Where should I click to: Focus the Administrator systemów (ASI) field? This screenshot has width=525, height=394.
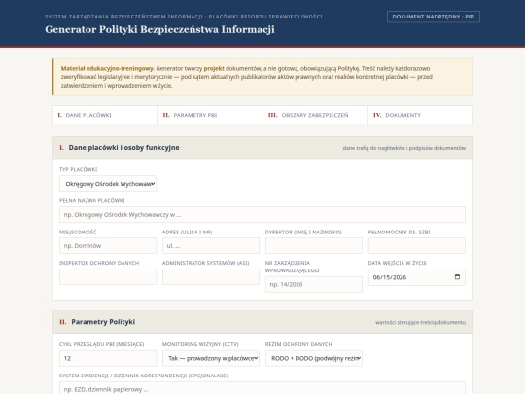(x=211, y=276)
